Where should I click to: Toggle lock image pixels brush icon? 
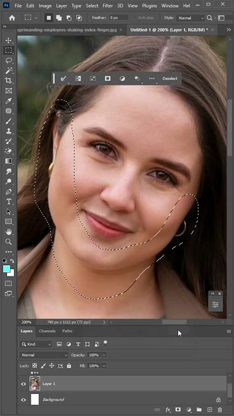43,366
